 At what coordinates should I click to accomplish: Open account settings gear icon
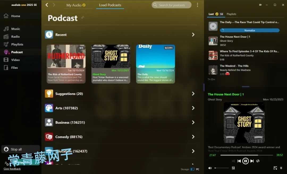[6, 163]
